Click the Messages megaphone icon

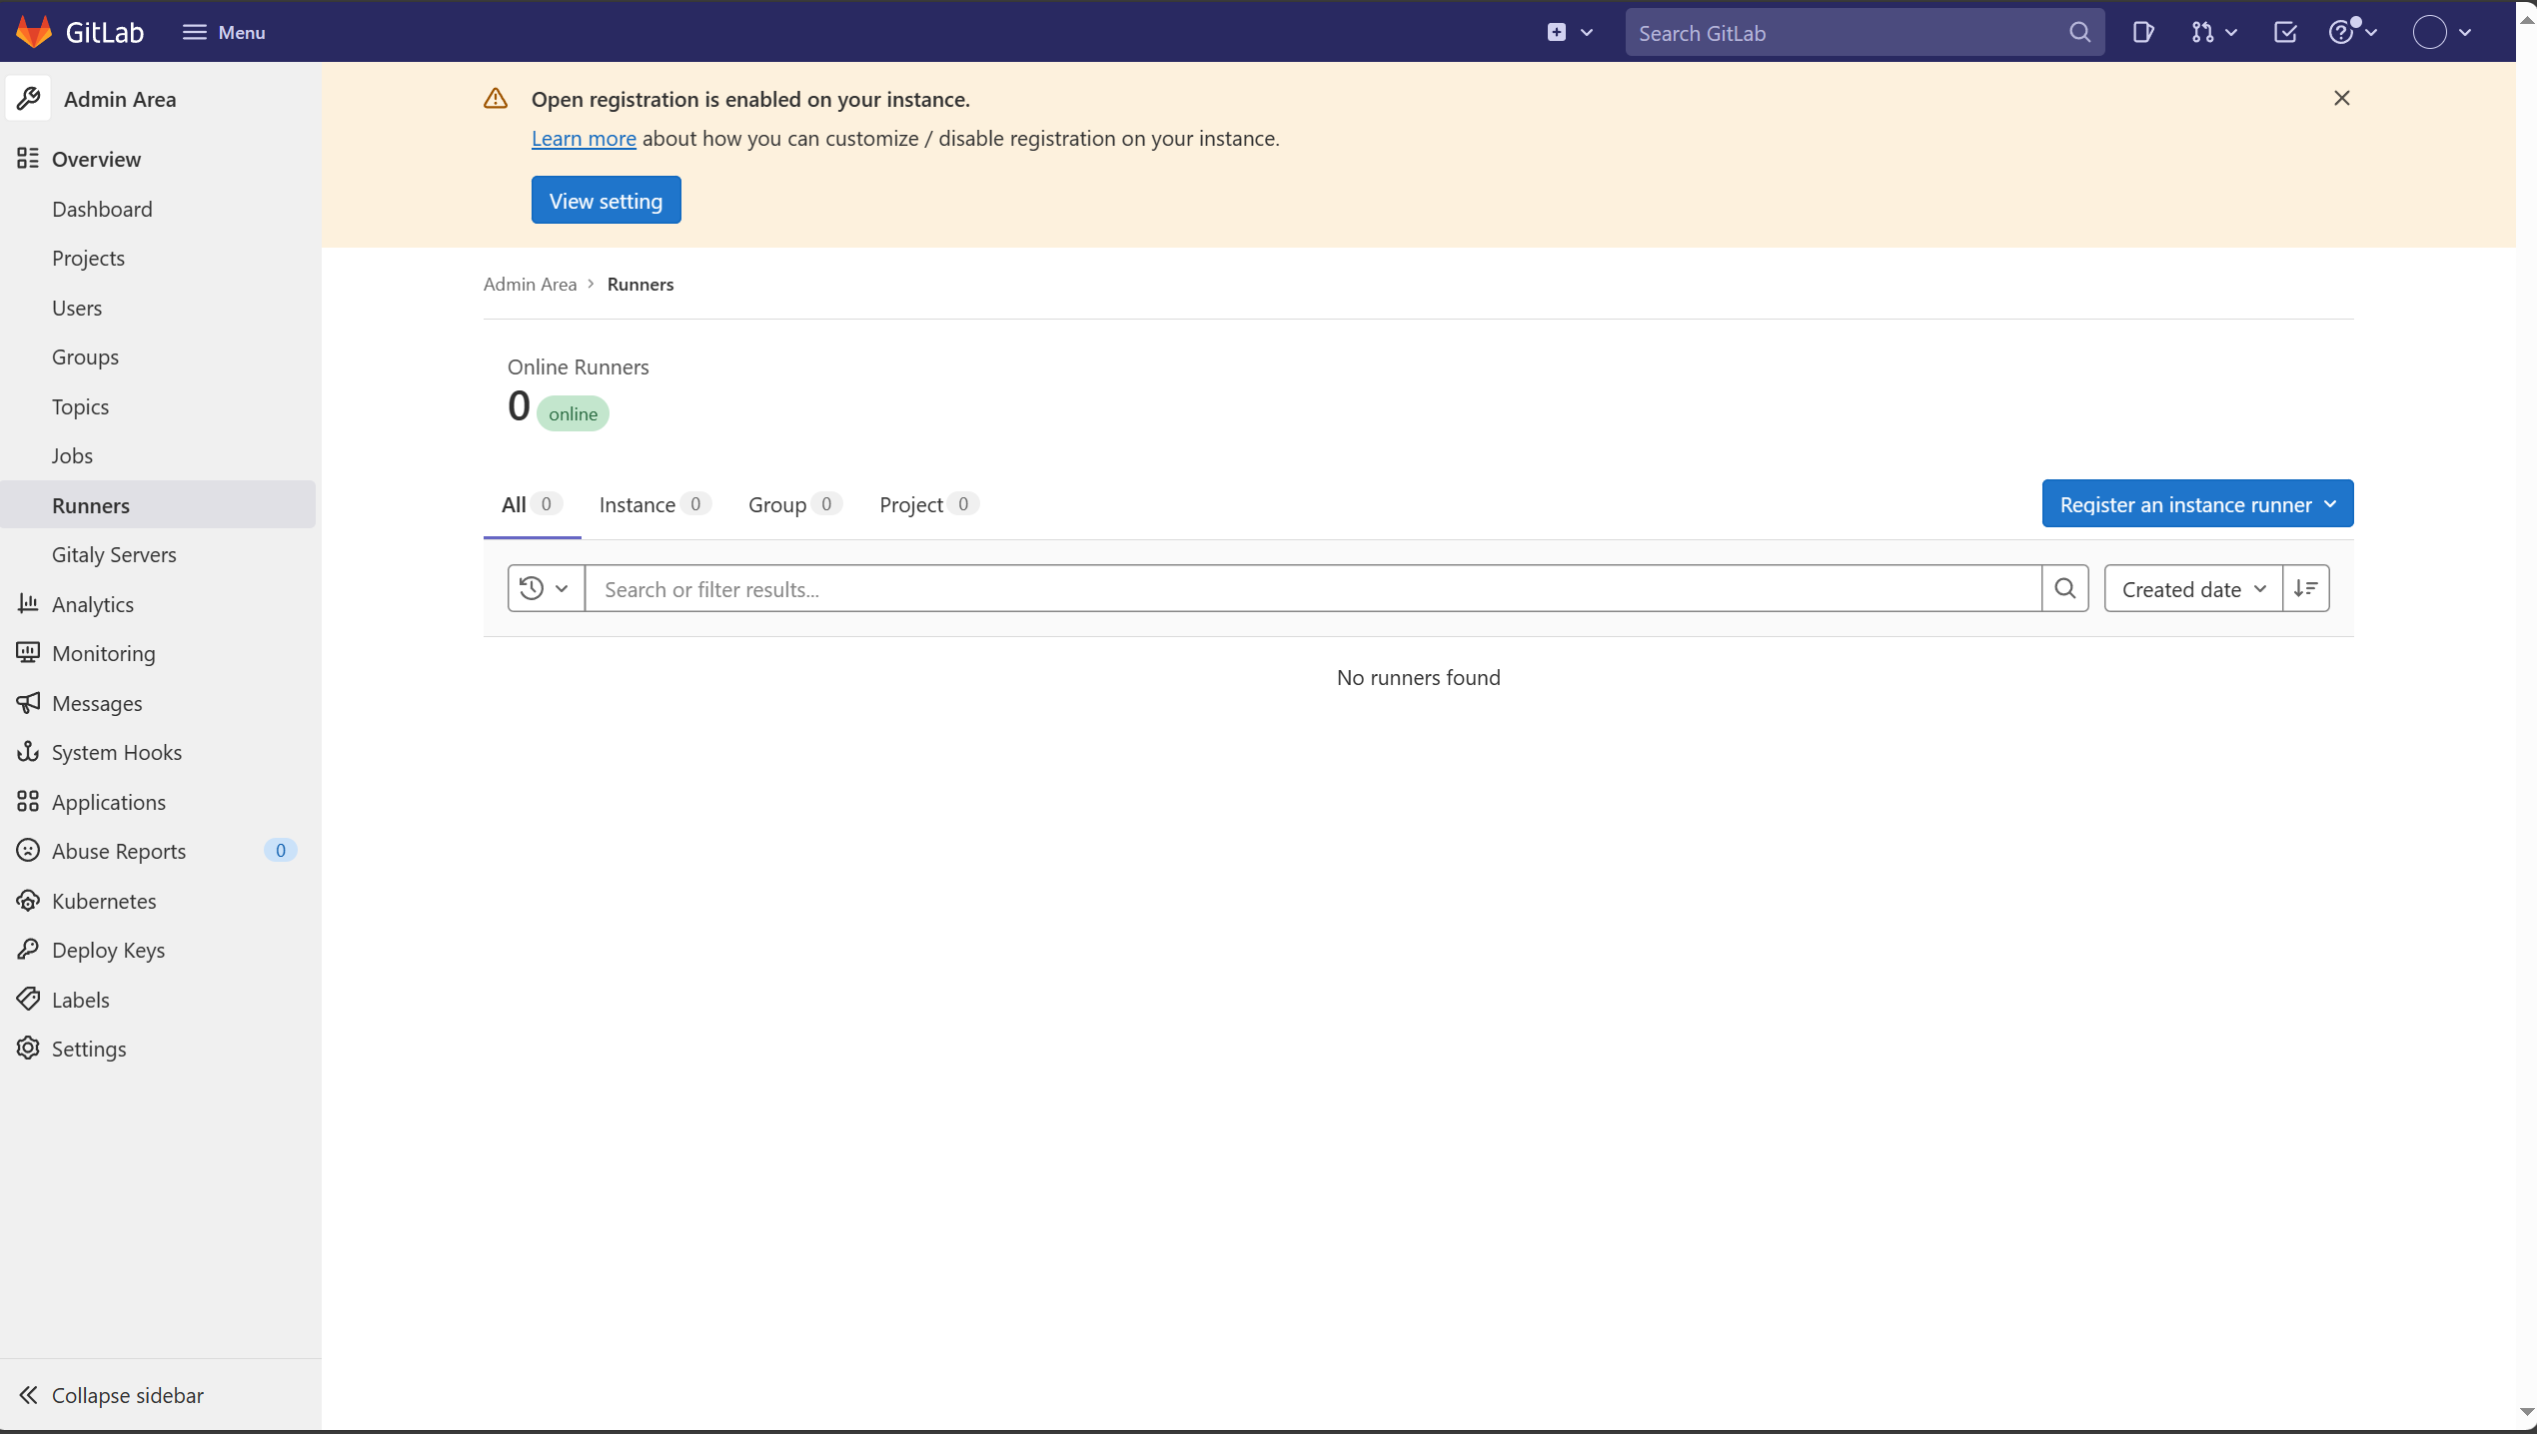(28, 702)
